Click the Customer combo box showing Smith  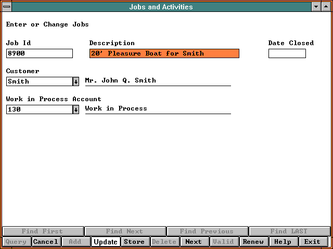39,81
